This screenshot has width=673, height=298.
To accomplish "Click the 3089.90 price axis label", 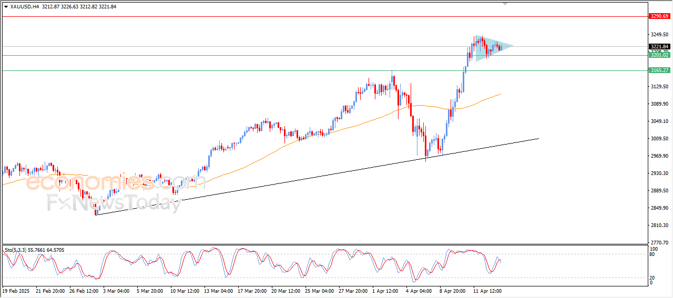I will [x=659, y=104].
